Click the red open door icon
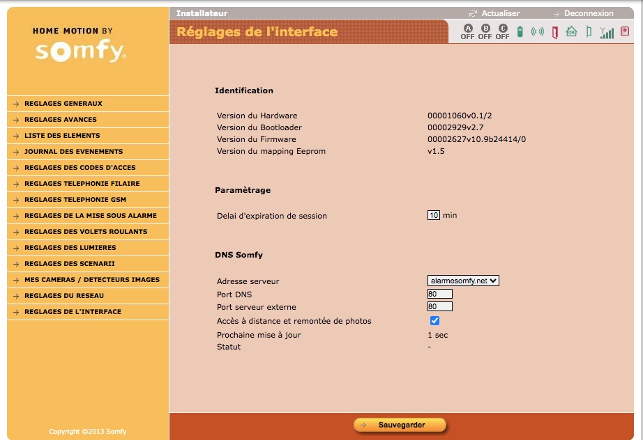This screenshot has width=643, height=440. click(554, 32)
